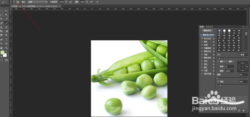250x117 pixels.
Task: Select the Healing Brush tool
Action: tap(1, 23)
